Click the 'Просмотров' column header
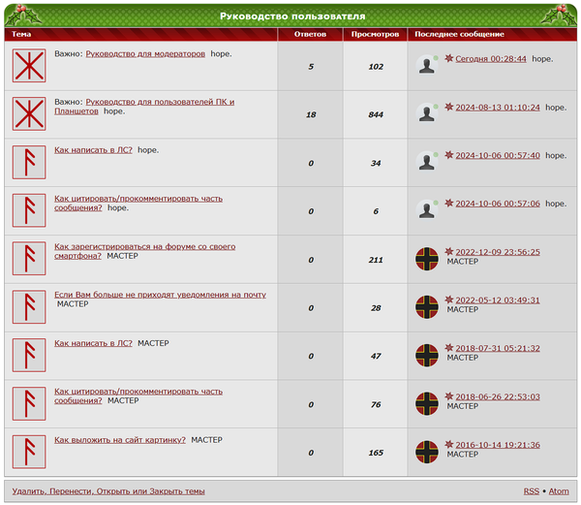Screen dimensions: 581x505 375,34
